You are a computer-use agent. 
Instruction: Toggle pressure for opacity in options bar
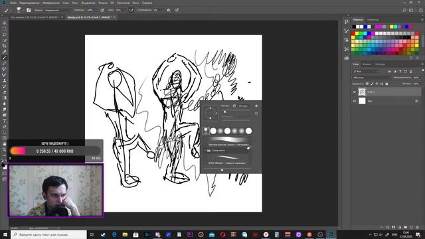102,10
